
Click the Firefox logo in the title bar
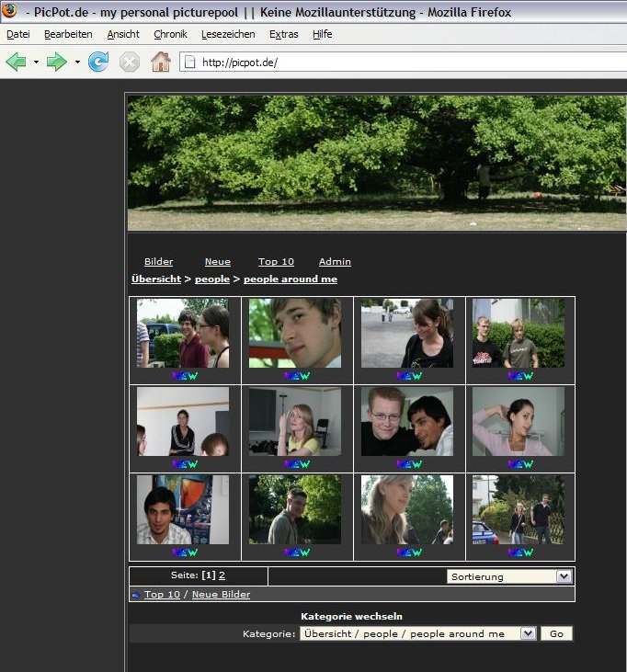9,11
